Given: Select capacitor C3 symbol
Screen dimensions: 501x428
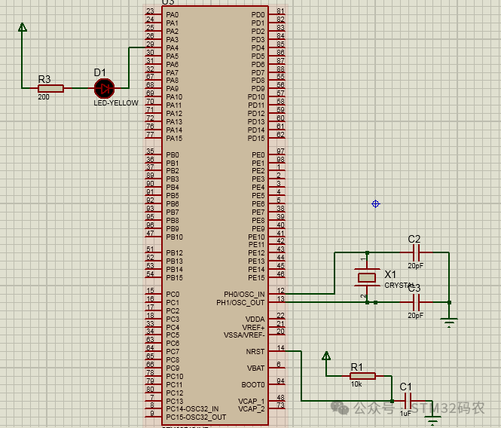Looking at the screenshot, I should [416, 302].
